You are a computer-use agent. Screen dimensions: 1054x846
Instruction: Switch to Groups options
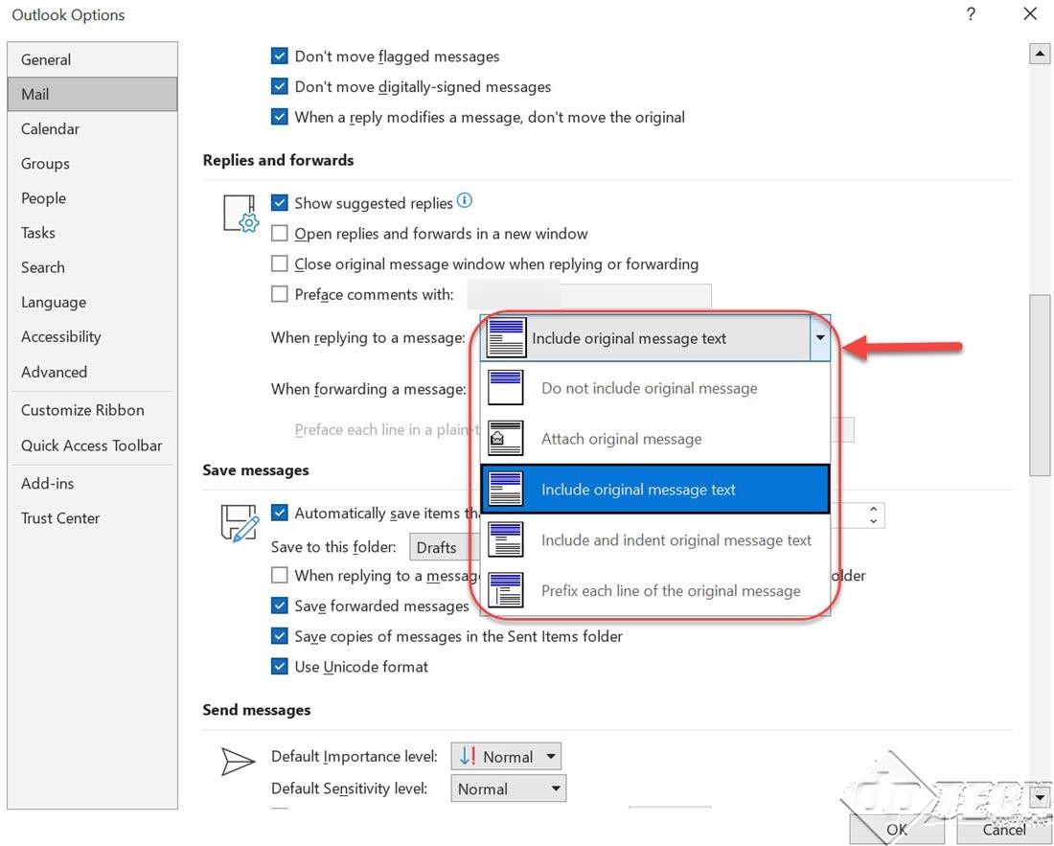(93, 163)
